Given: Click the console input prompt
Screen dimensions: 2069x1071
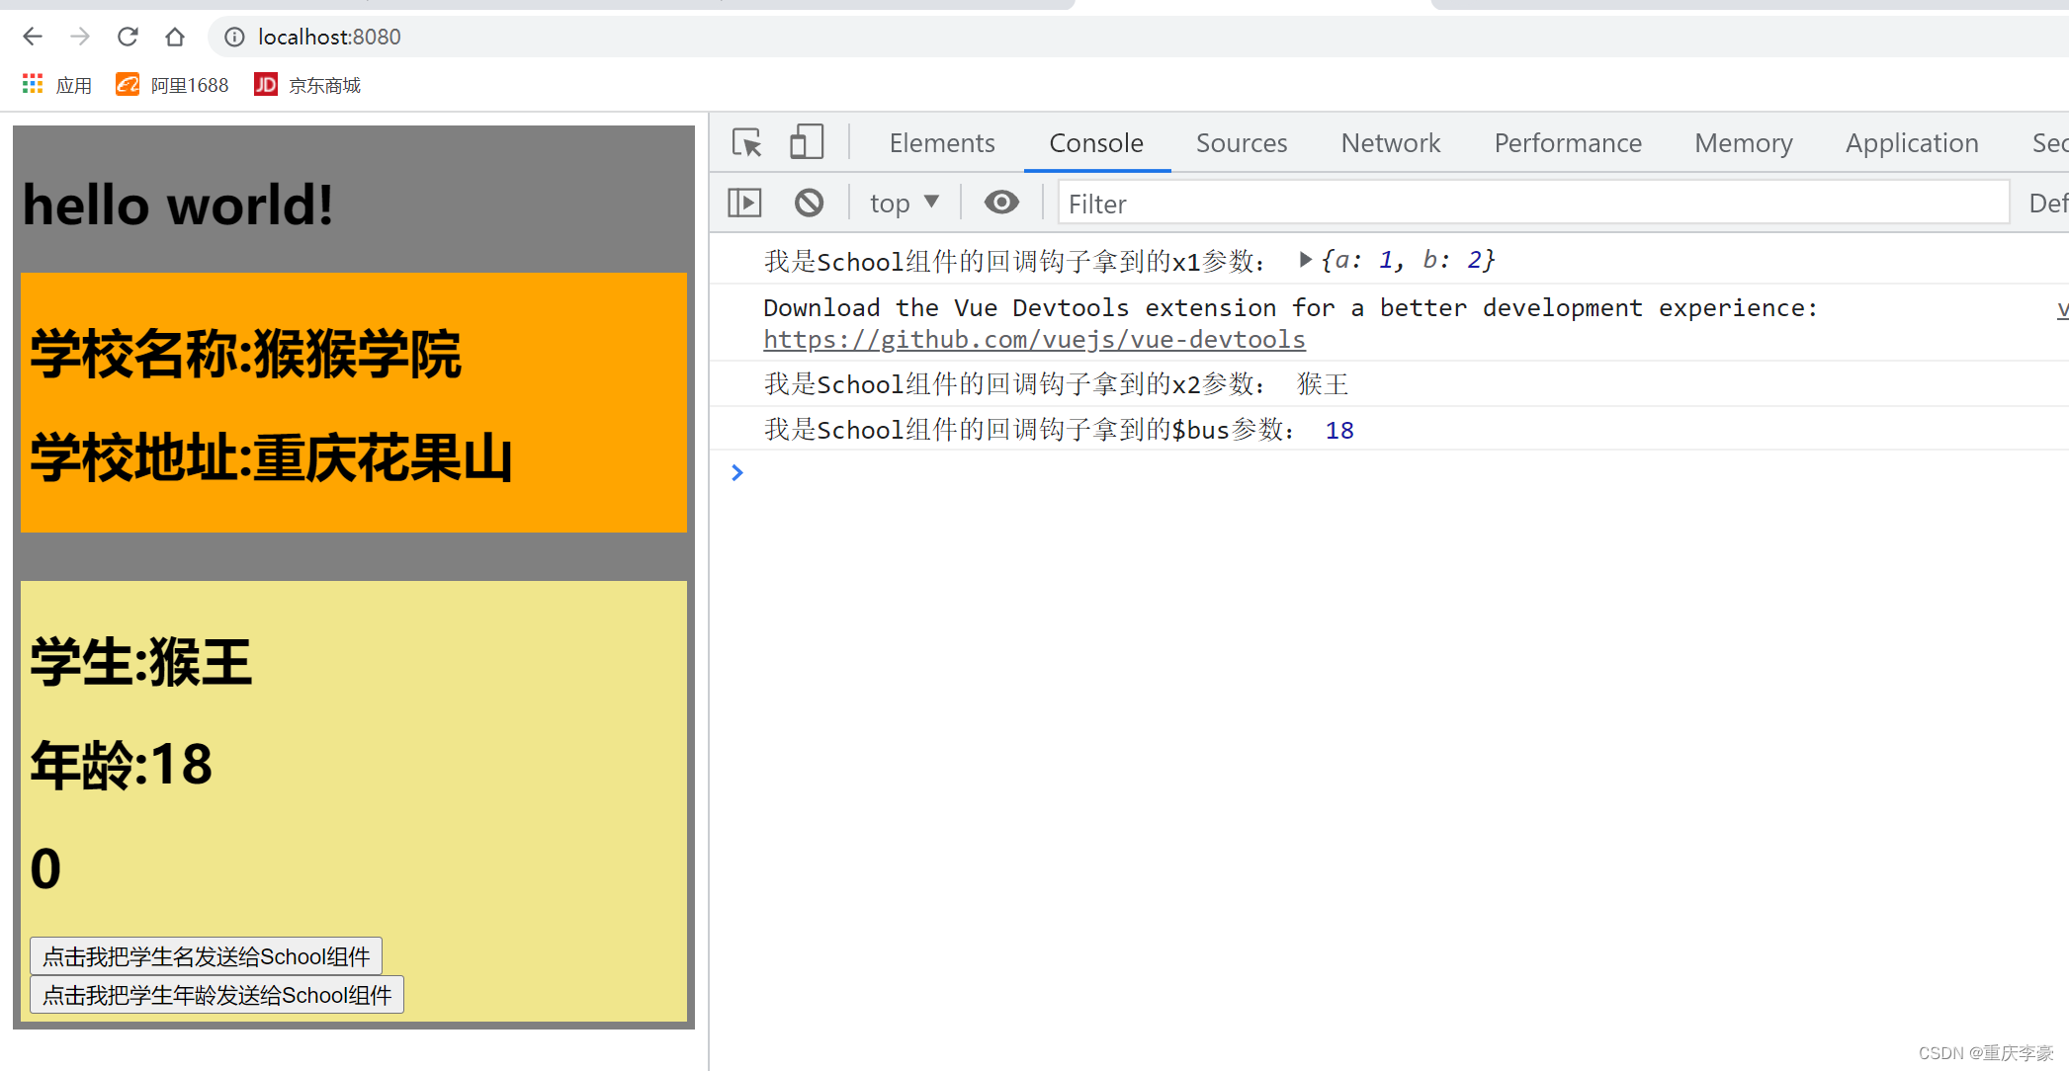Looking at the screenshot, I should coord(1389,473).
